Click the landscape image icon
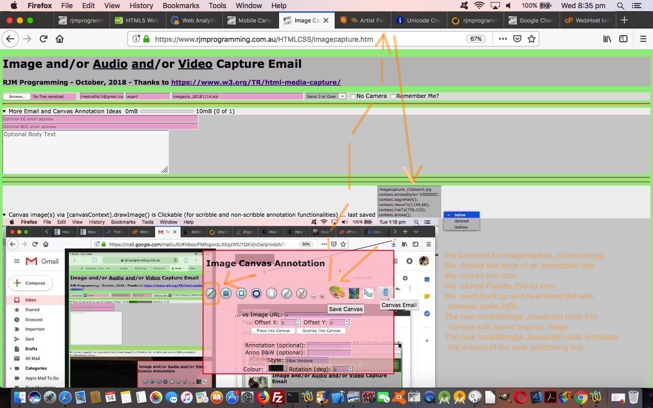 (354, 293)
